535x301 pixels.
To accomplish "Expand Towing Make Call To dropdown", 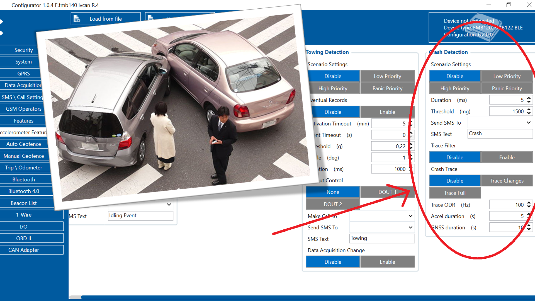I will tap(410, 216).
